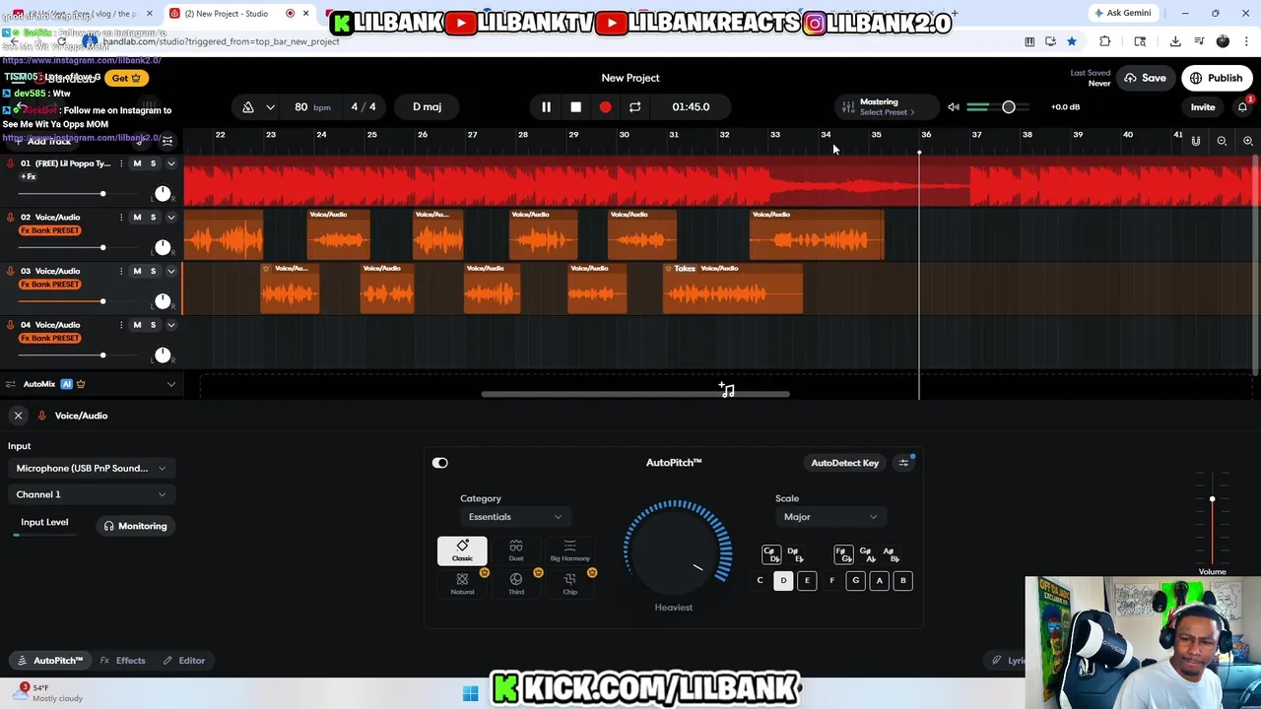Mute track 01 Lil Poppa

tap(137, 163)
